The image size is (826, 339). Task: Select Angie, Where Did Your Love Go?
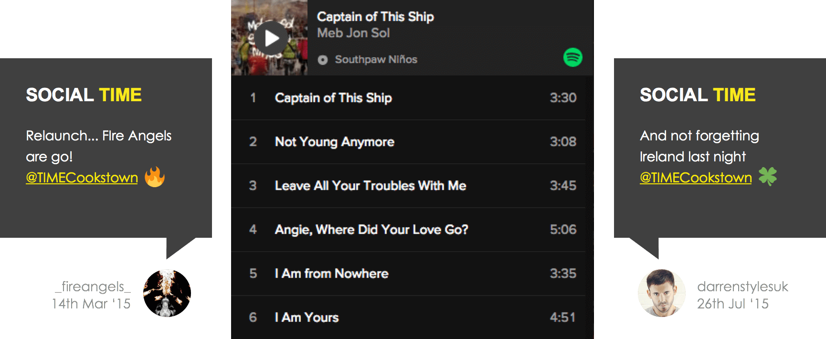point(371,230)
